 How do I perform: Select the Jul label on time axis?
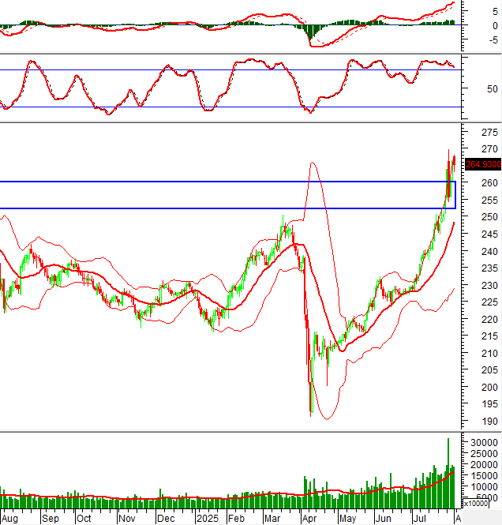(x=420, y=519)
